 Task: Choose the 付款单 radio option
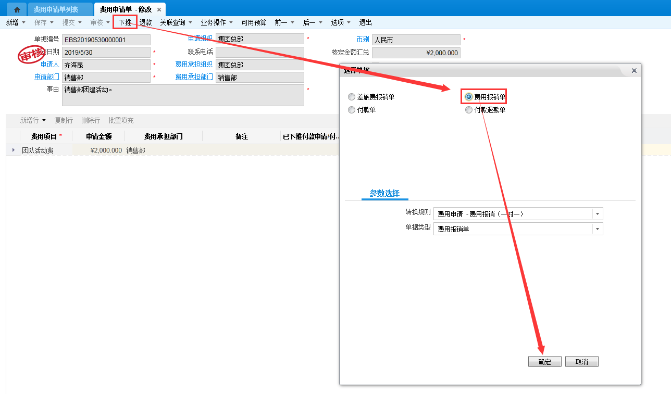[352, 110]
